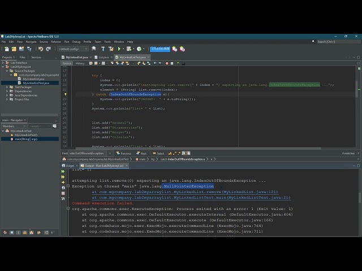362x271 pixels.
Task: Click the Select button in Find bar
Action: pyautogui.click(x=158, y=153)
